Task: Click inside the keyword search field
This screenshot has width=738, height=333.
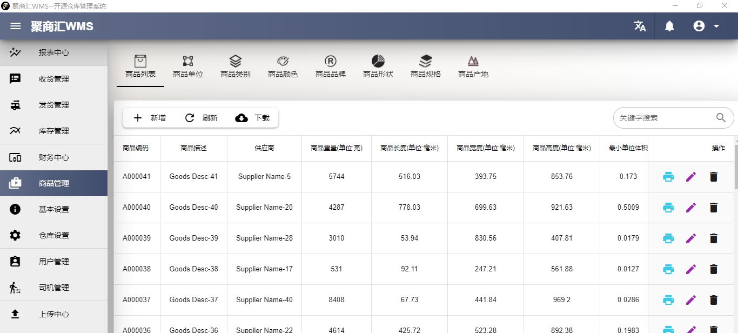Action: 665,117
